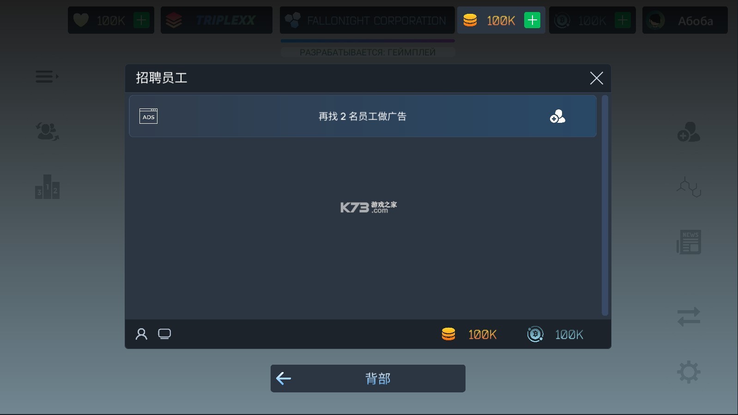This screenshot has width=738, height=415.
Task: Open the settings gear icon
Action: 689,372
